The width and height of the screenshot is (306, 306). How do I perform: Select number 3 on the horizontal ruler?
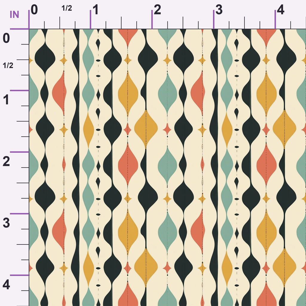click(x=219, y=10)
